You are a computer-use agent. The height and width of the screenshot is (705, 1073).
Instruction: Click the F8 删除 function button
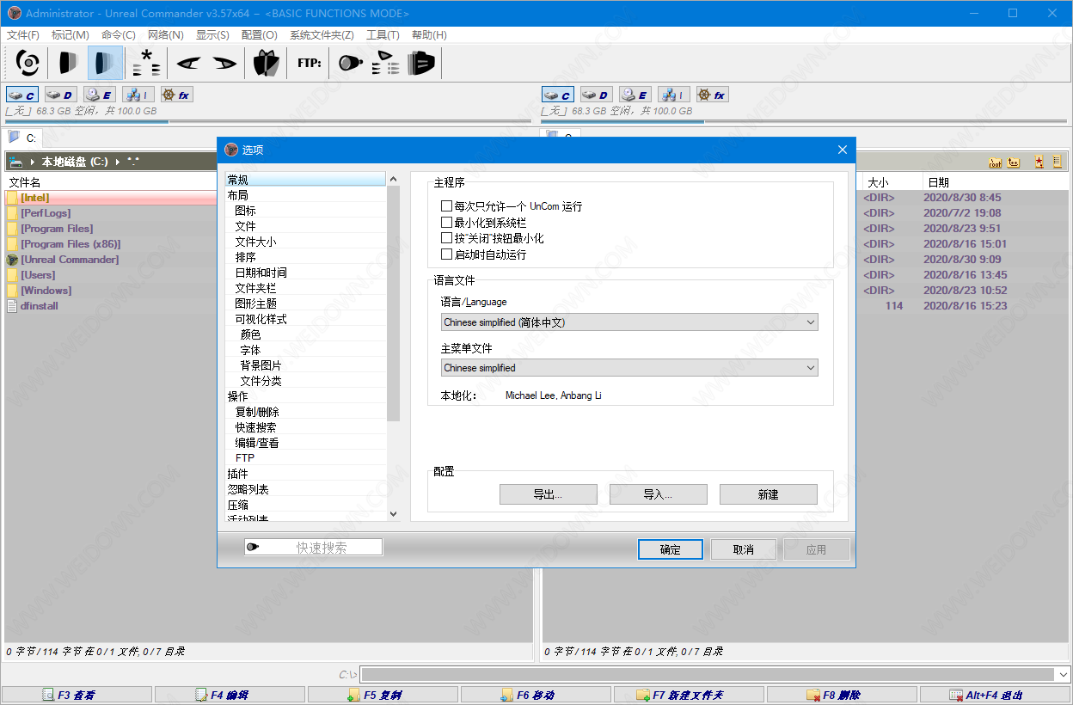(842, 695)
